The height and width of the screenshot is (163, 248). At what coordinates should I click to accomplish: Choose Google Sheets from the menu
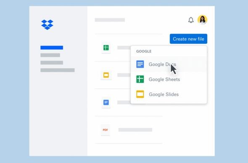coord(169,79)
